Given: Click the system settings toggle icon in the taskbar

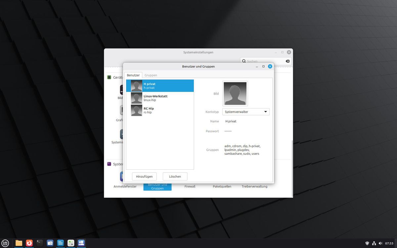Looking at the screenshot, I should 71,243.
